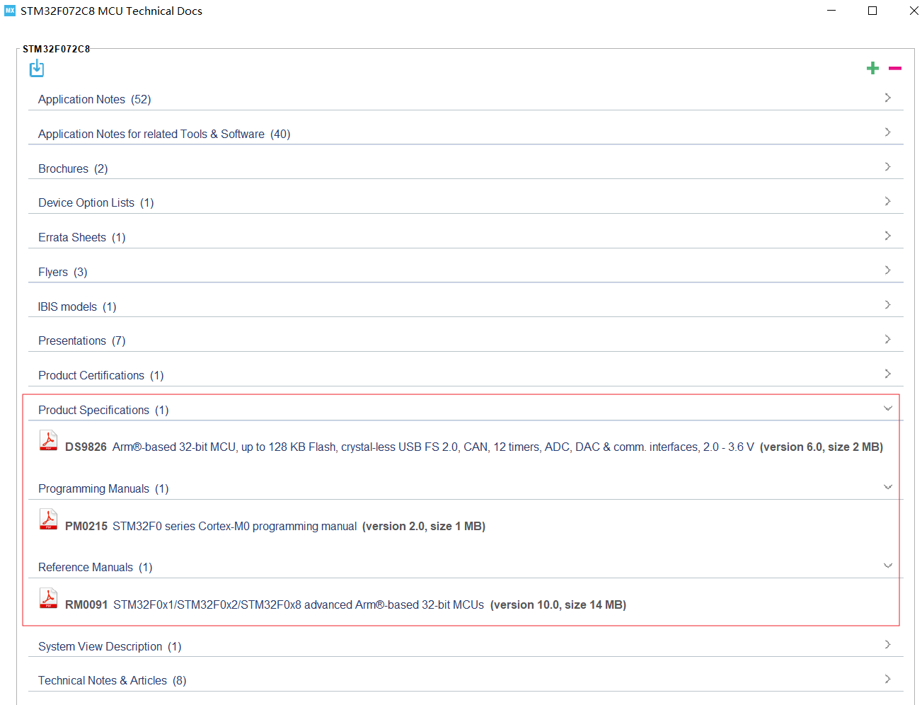The image size is (922, 705).
Task: Click the pink minus collapse-all icon
Action: tap(895, 68)
